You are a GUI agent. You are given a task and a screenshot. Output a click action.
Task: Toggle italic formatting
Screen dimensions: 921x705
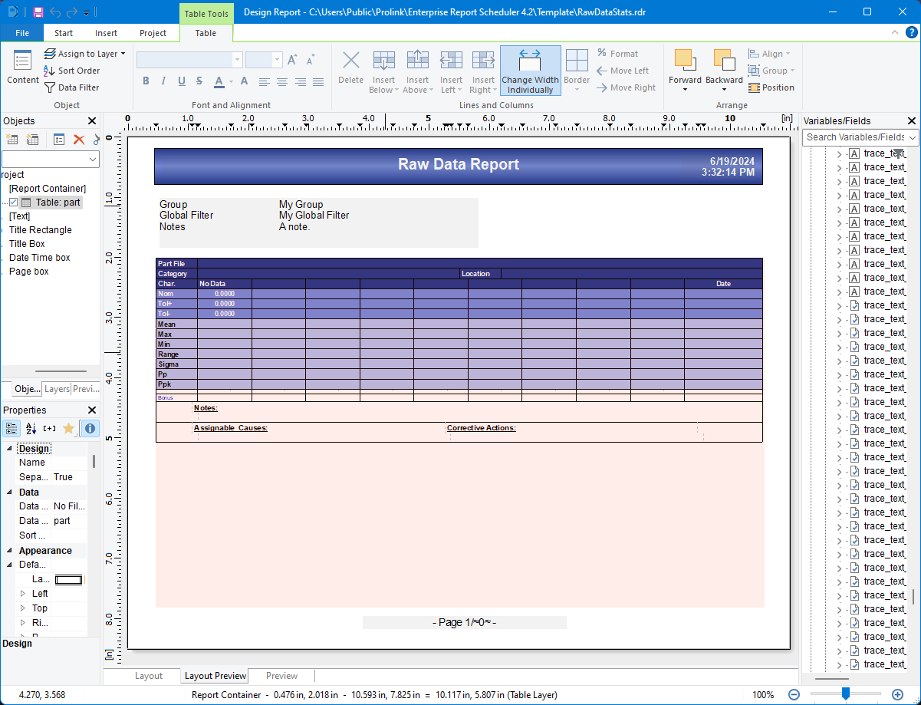click(163, 80)
